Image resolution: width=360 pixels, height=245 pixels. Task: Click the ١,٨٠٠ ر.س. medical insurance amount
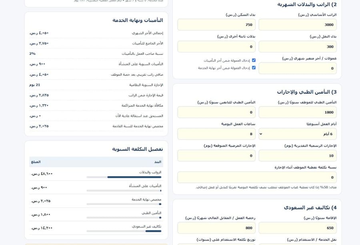point(41,215)
